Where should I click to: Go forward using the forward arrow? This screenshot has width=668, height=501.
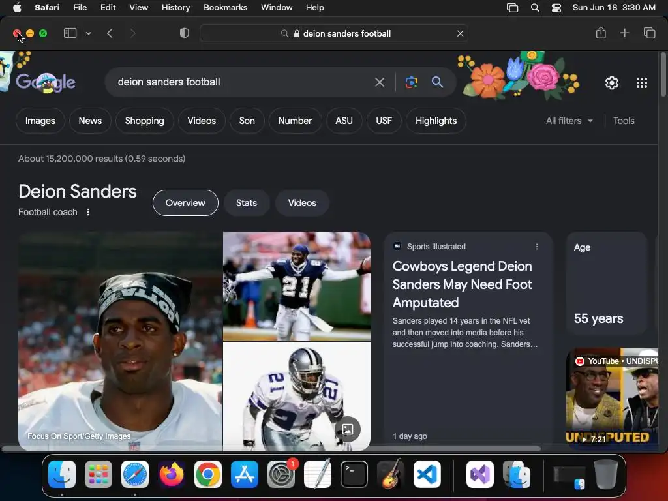point(132,33)
